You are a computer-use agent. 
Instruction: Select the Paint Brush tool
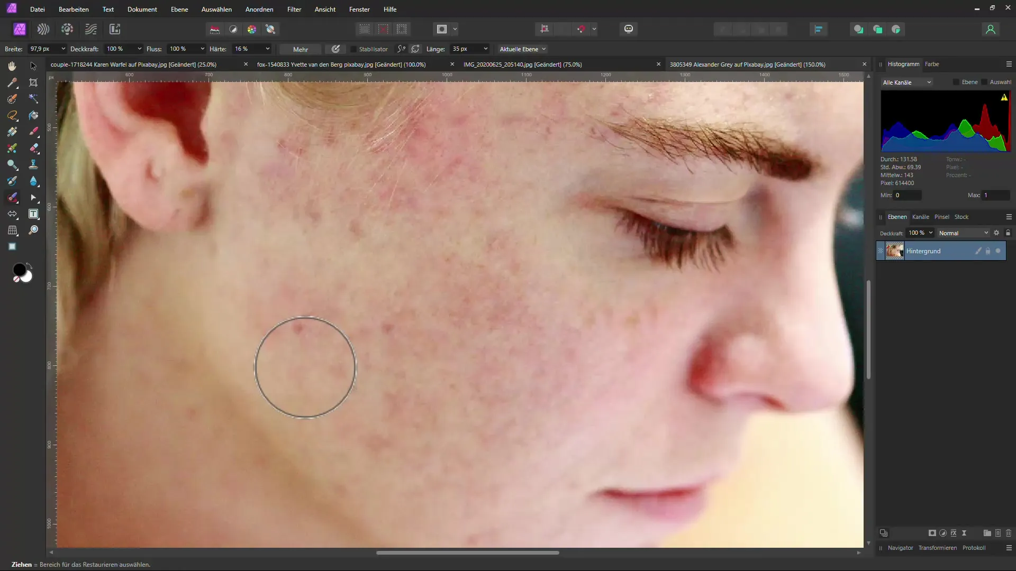click(x=33, y=132)
